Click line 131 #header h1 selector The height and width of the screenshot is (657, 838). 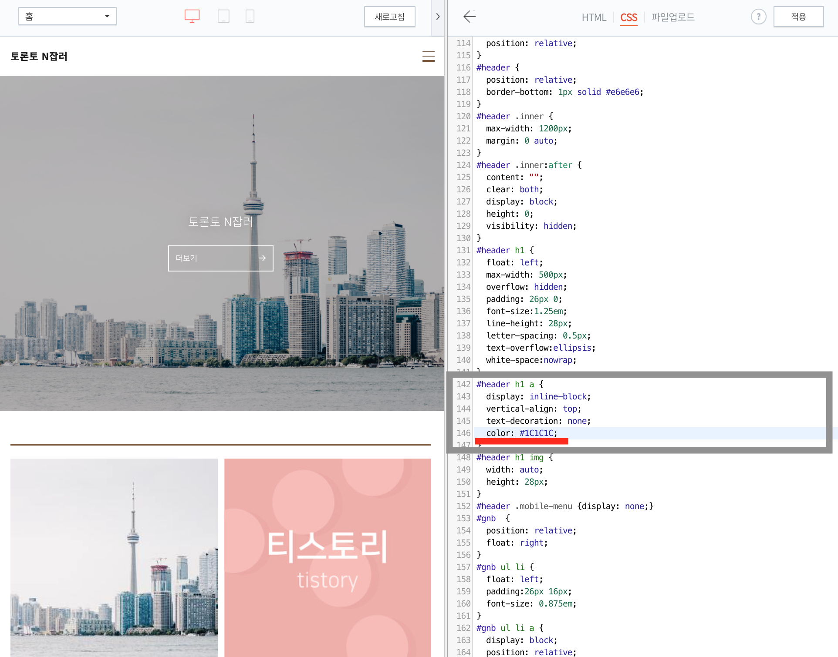pyautogui.click(x=504, y=250)
